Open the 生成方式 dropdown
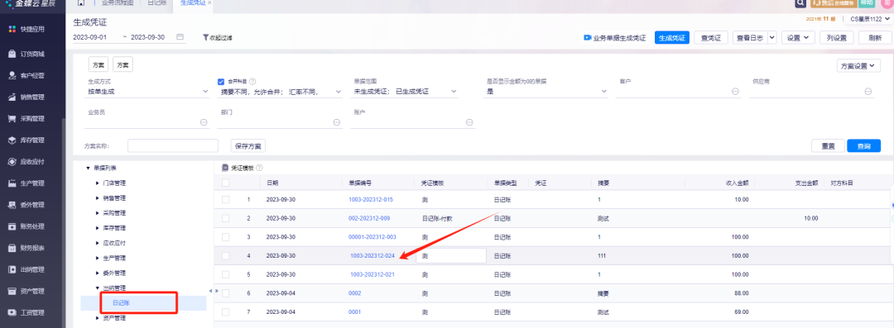This screenshot has width=894, height=328. point(149,91)
